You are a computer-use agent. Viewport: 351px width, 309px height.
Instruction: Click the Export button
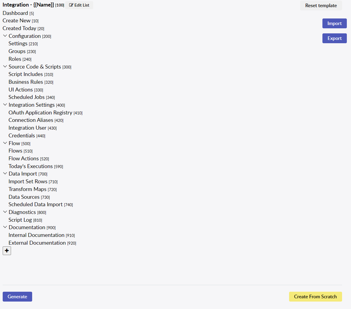[334, 38]
